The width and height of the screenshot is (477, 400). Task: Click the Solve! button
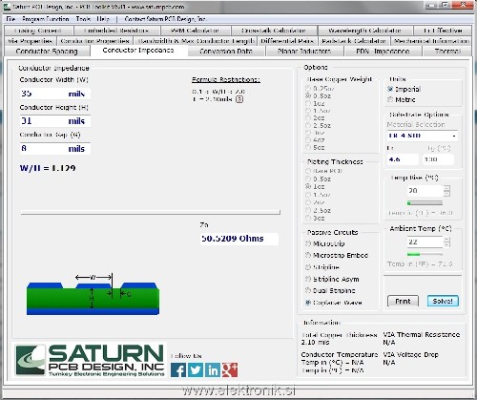pyautogui.click(x=443, y=301)
